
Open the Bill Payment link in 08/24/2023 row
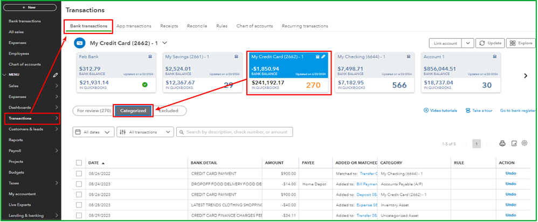click(367, 184)
